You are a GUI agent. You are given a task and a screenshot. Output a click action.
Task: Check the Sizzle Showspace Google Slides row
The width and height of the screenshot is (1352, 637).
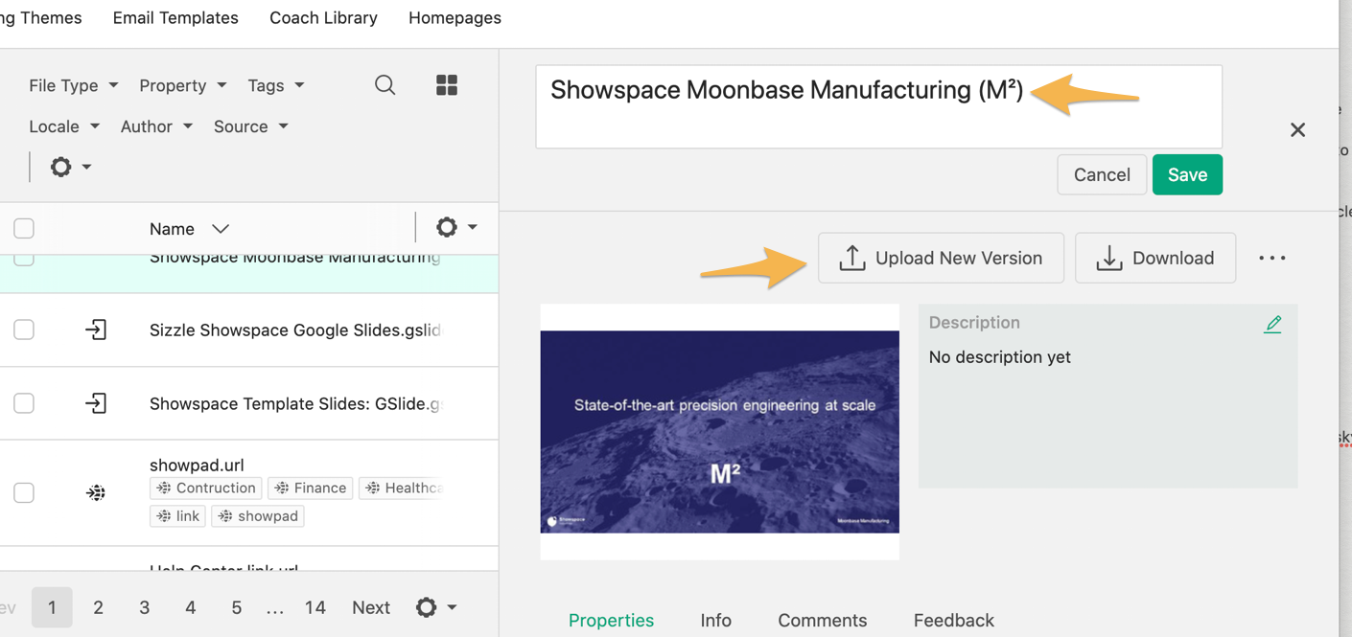(24, 330)
